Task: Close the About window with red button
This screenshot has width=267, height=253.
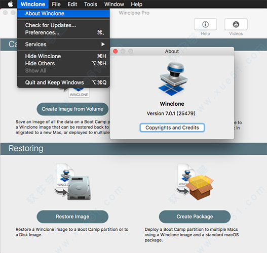Action: point(116,51)
